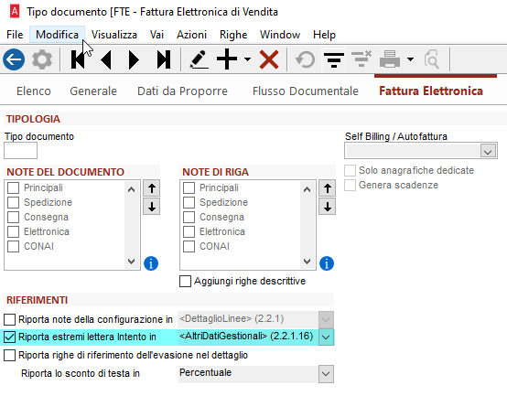Open the AltriDatiGestionali (2.2.1.16) dropdown
Image resolution: width=507 pixels, height=396 pixels.
326,337
